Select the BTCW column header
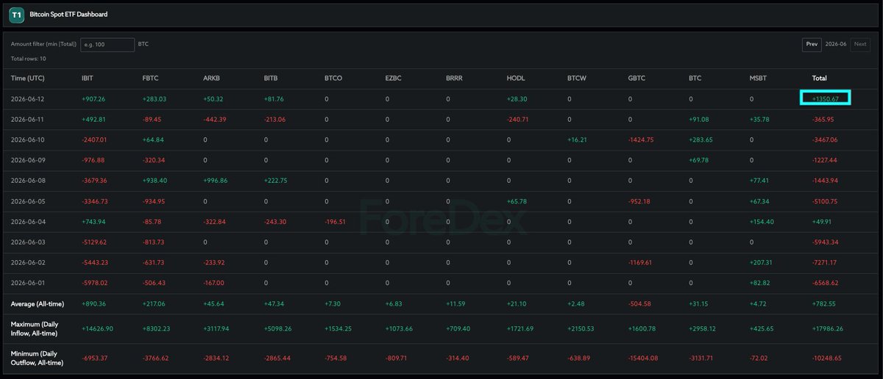Image resolution: width=883 pixels, height=379 pixels. [x=576, y=78]
